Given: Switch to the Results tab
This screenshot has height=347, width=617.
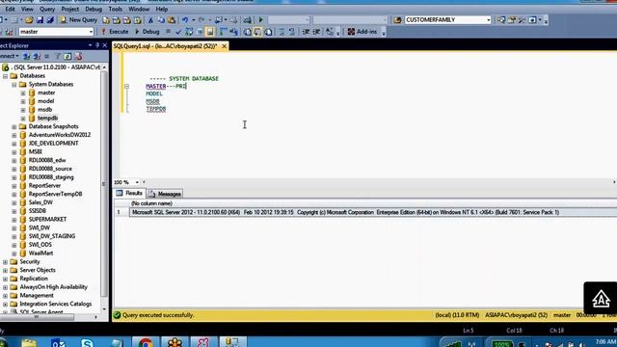Looking at the screenshot, I should click(x=129, y=194).
